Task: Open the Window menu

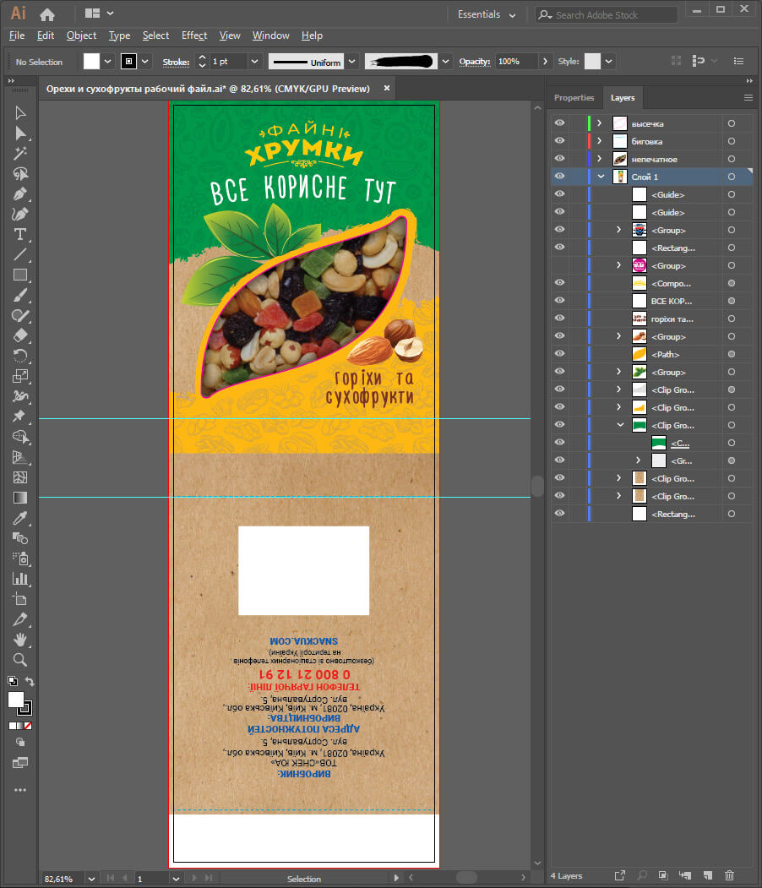Action: pos(270,35)
